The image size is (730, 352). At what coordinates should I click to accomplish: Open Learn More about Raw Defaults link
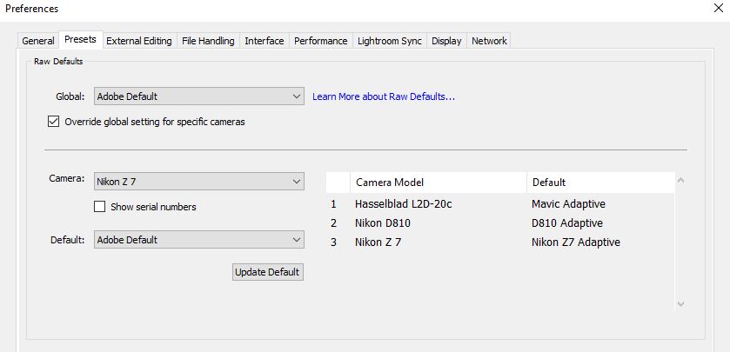point(384,96)
